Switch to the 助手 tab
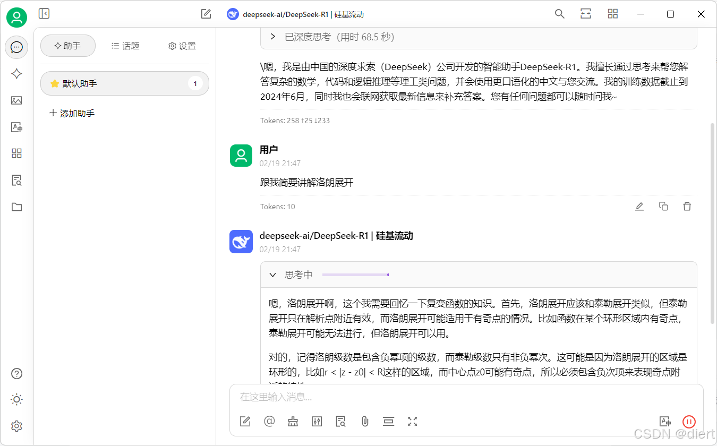Viewport: 717px width, 446px height. point(68,46)
